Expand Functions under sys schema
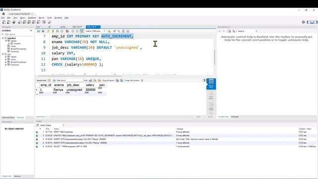 coord(6,65)
